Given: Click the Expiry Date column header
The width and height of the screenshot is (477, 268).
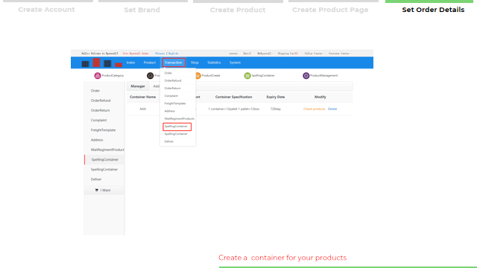Looking at the screenshot, I should click(276, 97).
